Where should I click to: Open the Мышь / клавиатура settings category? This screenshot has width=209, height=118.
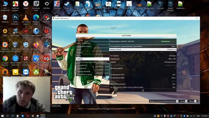pyautogui.click(x=92, y=43)
